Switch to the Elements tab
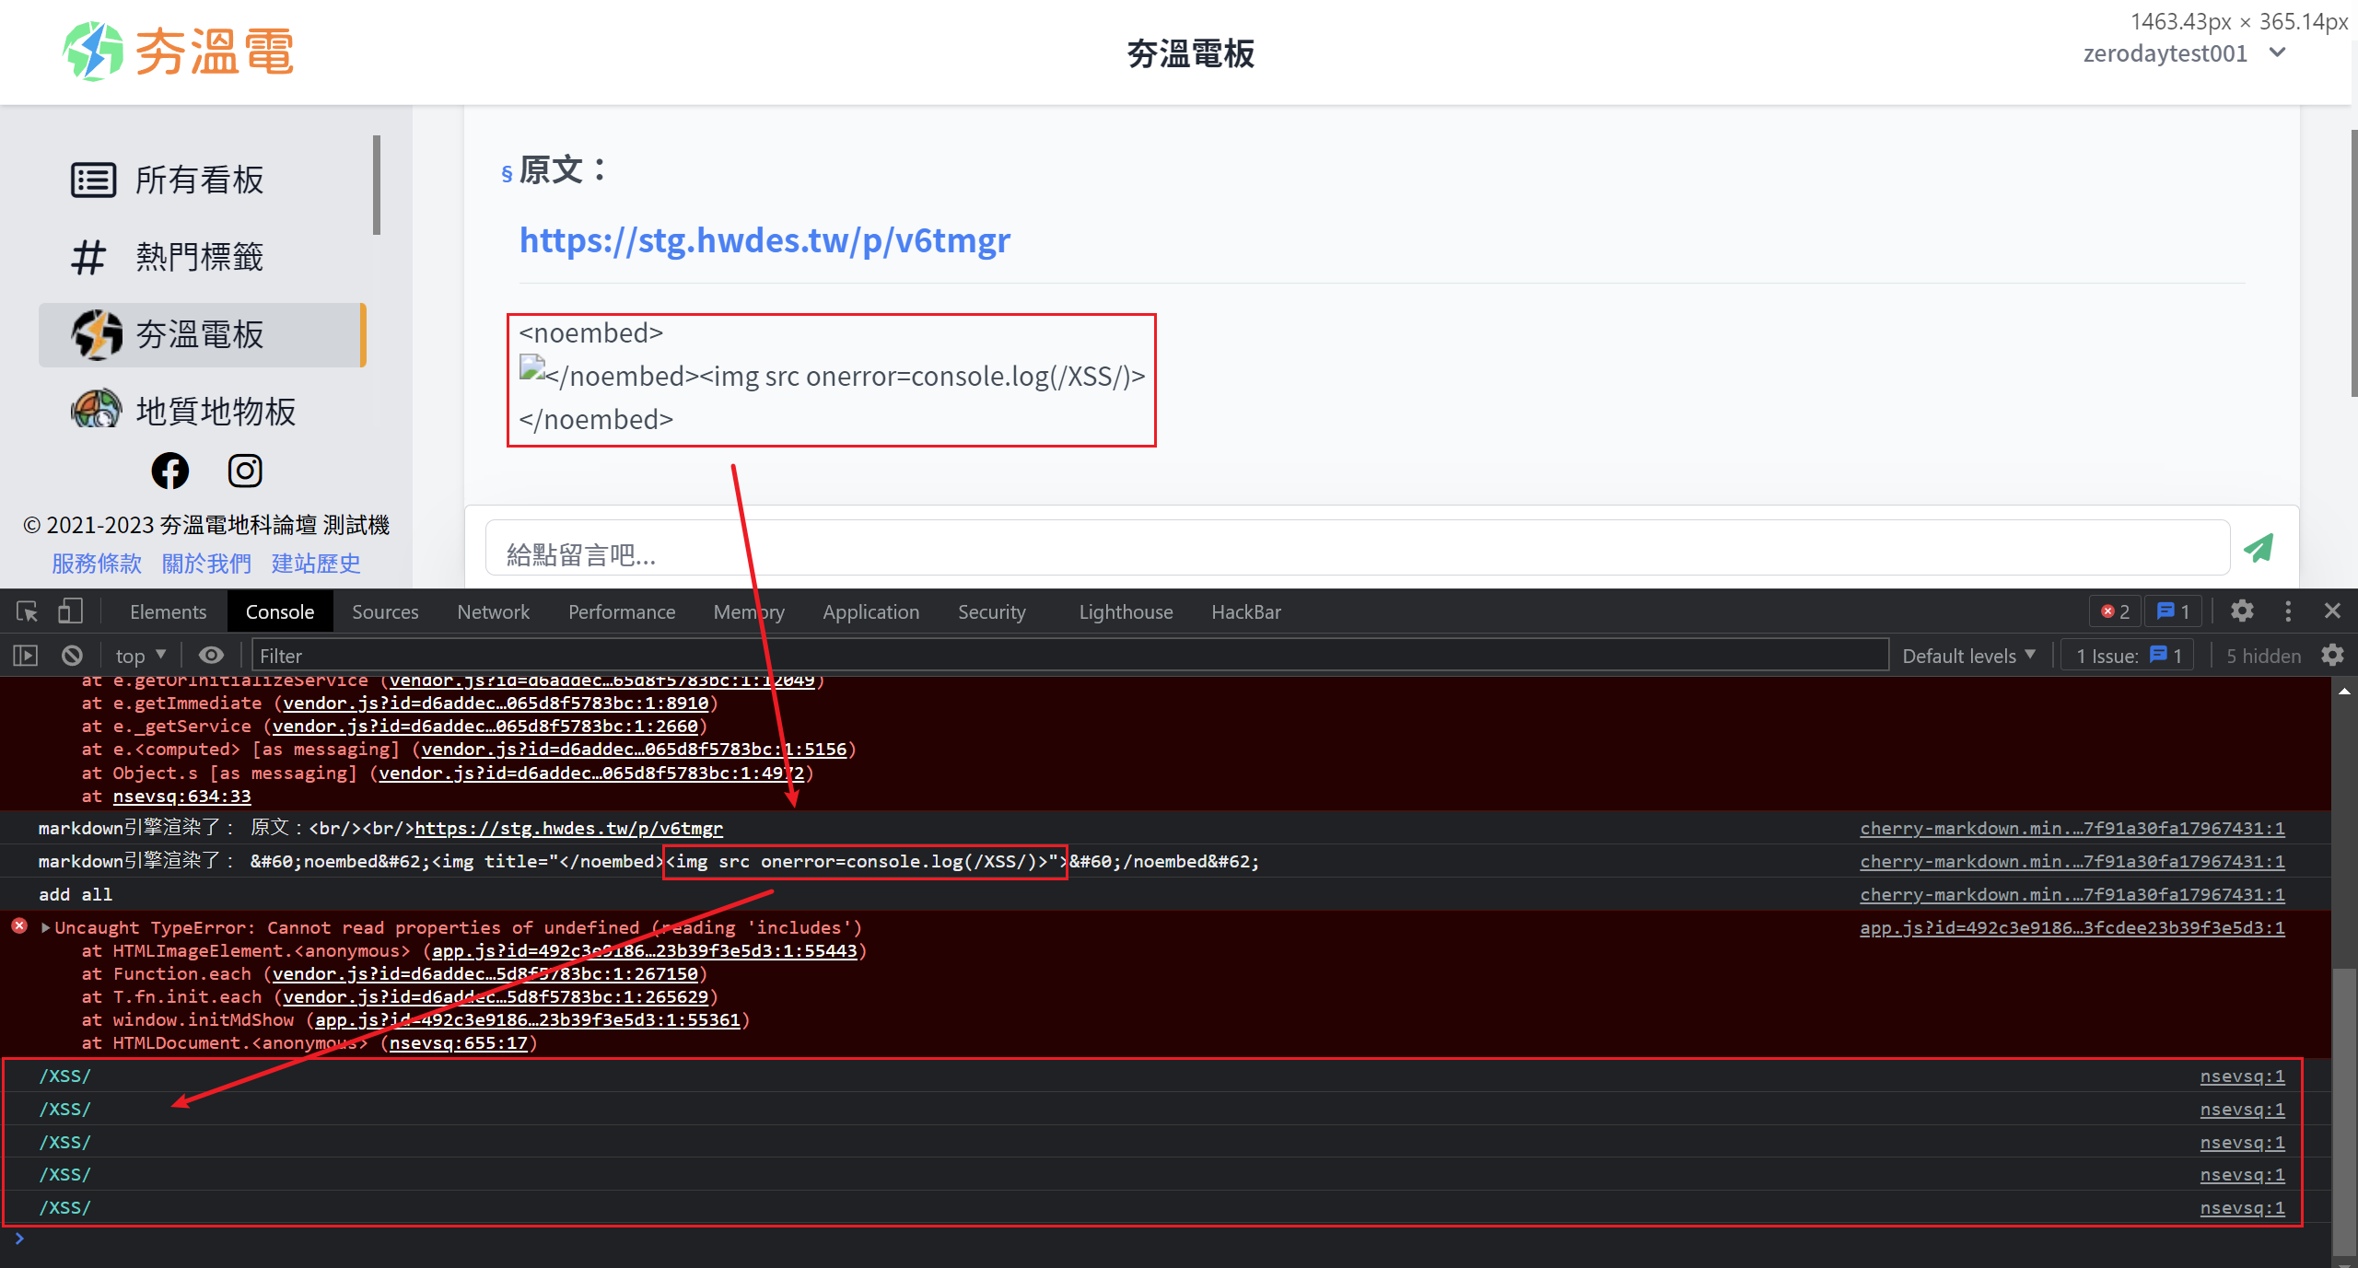2358x1268 pixels. tap(169, 611)
